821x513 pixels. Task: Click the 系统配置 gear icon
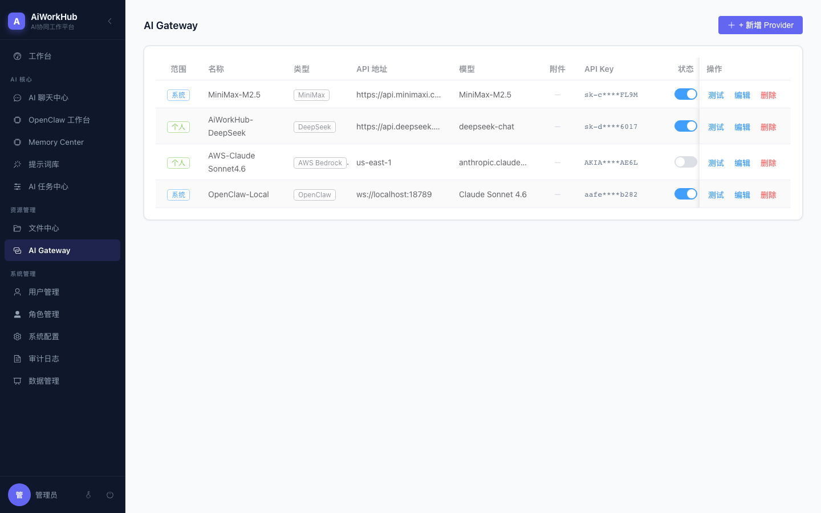[x=17, y=336]
